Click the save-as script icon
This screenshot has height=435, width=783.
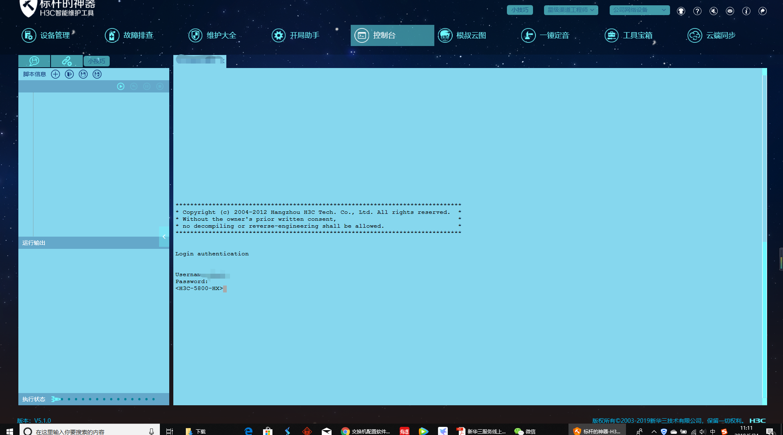(97, 74)
